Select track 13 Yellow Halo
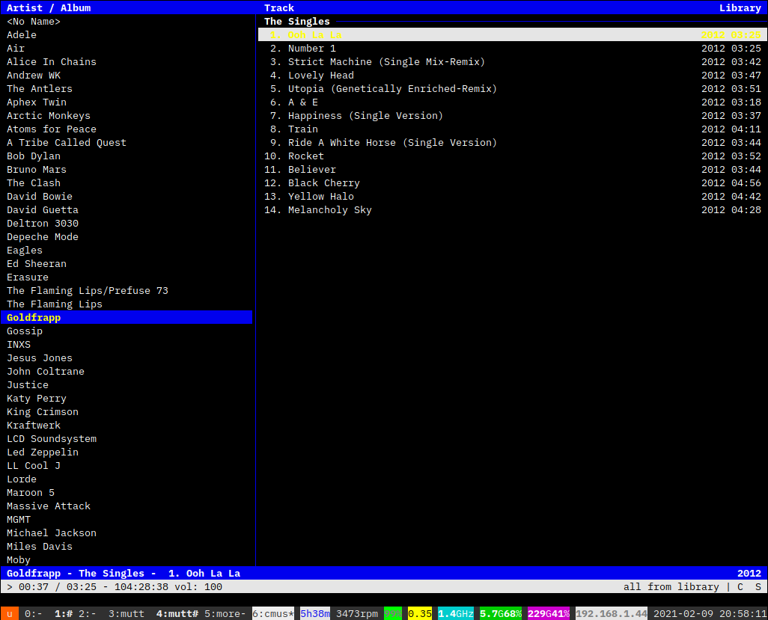The width and height of the screenshot is (768, 620). pos(513,196)
